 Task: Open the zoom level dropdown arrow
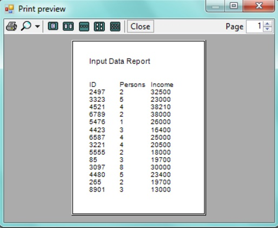pyautogui.click(x=37, y=27)
